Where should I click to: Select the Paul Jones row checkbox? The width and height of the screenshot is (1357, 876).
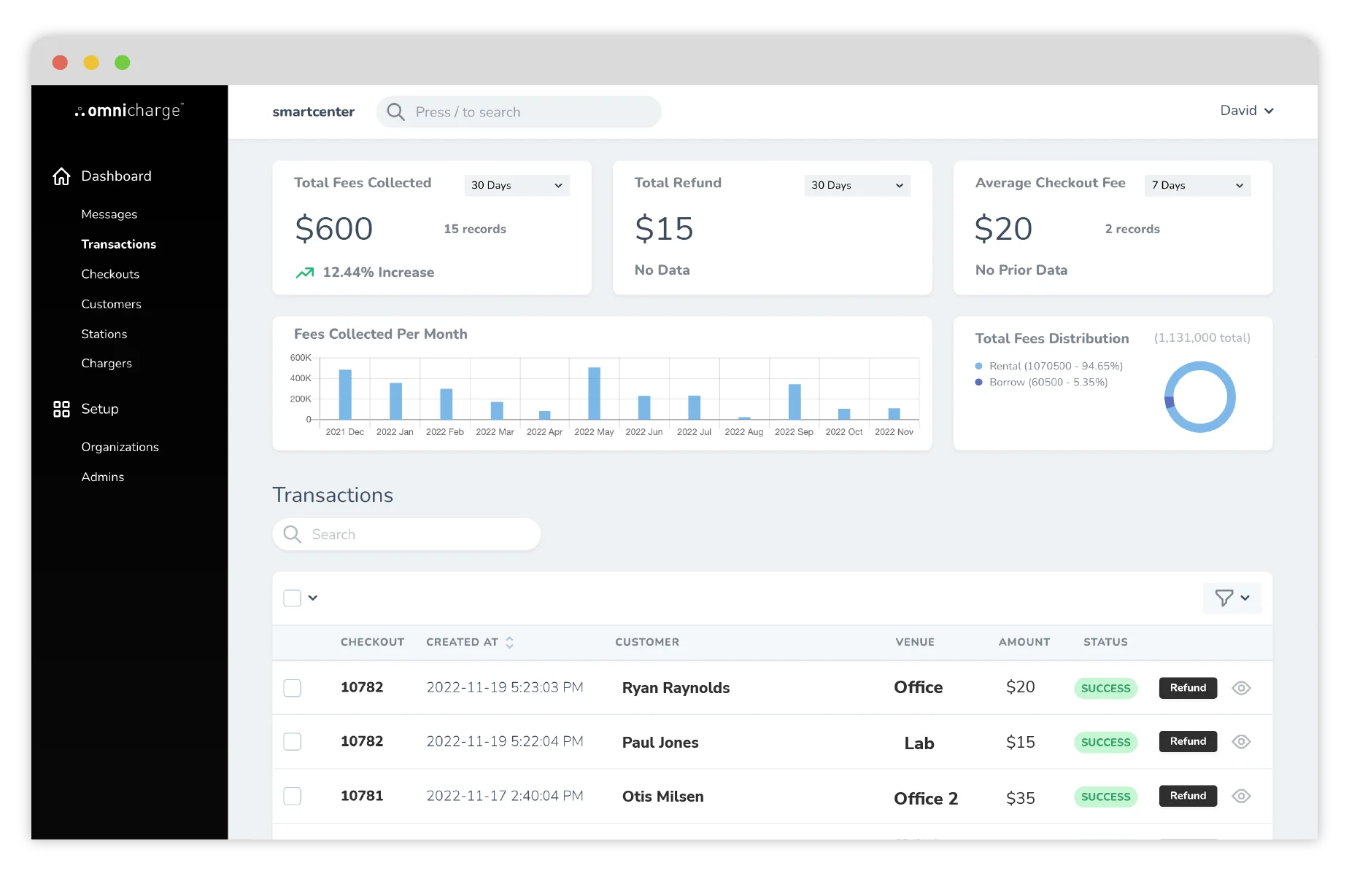(x=293, y=742)
